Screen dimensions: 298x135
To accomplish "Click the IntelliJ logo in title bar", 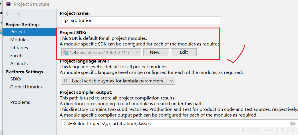I will point(9,4).
